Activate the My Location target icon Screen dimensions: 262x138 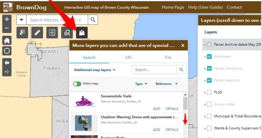pos(7,51)
